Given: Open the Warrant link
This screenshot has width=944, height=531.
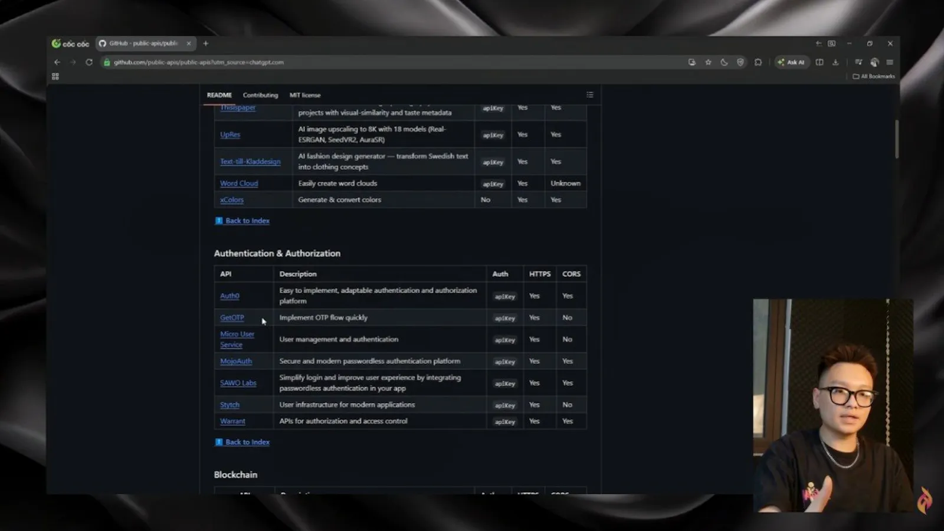Looking at the screenshot, I should point(232,421).
